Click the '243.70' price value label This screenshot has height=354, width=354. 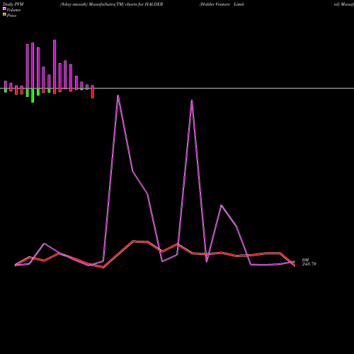[x=309, y=264]
